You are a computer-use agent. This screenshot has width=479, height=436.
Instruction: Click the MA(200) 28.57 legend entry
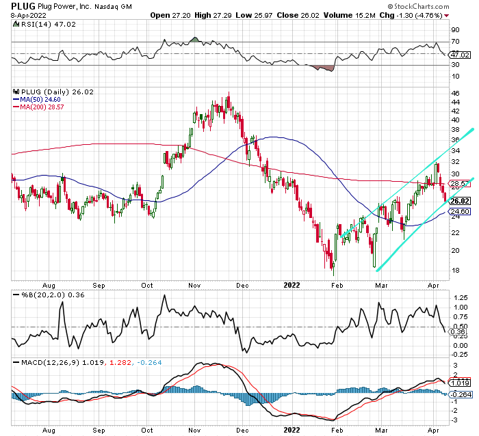(38, 107)
